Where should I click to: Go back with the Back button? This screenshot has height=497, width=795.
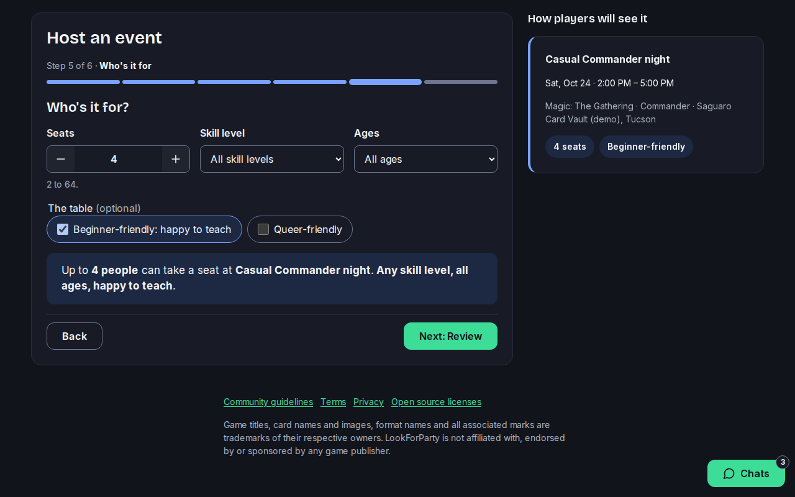click(75, 336)
